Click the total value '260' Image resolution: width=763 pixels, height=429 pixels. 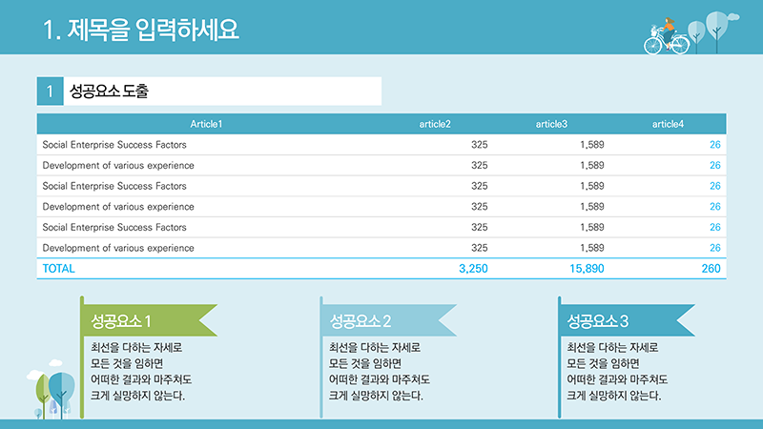point(711,269)
